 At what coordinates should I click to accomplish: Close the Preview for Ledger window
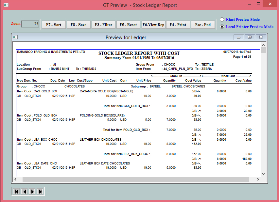[x=261, y=38]
